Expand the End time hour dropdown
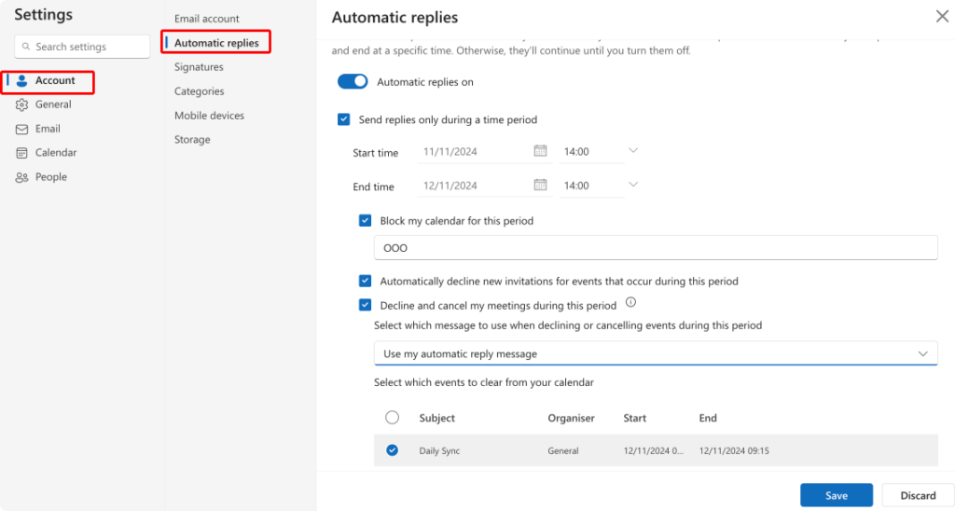This screenshot has width=955, height=511. click(633, 186)
